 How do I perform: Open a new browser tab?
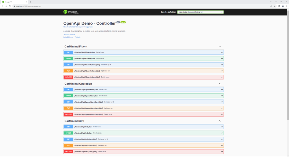pos(30,2)
